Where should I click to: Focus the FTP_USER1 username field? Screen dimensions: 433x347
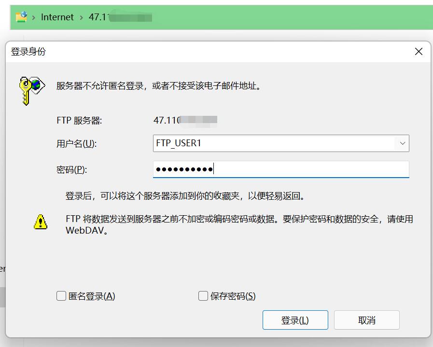tap(274, 143)
